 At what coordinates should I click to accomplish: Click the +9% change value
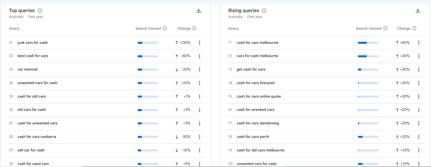pos(187,123)
